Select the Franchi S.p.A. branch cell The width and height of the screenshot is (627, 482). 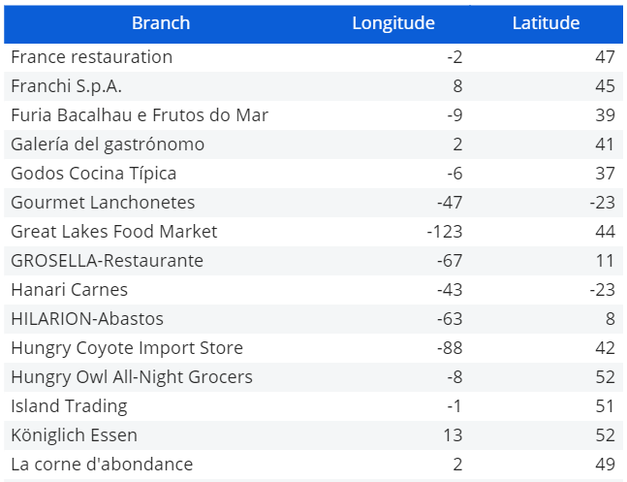pos(67,86)
